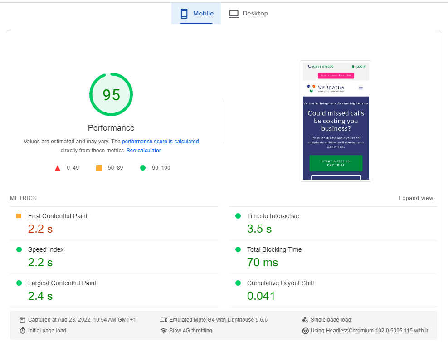Click the stopwatch icon for Initial page load
The width and height of the screenshot is (448, 342).
[x=23, y=330]
